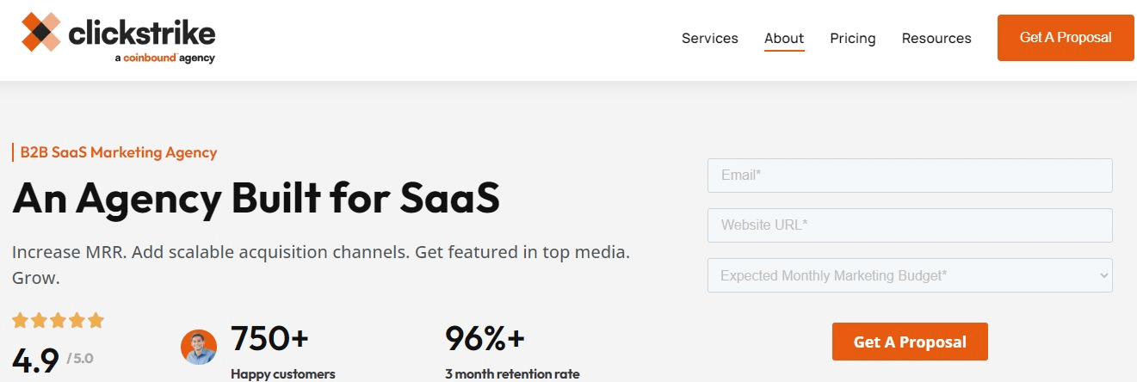
Task: Click the 750+ Happy customers stat
Action: [x=269, y=340]
